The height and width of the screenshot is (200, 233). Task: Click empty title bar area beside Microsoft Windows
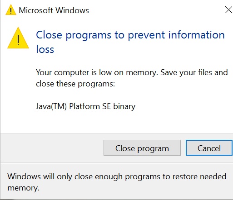coord(156,10)
